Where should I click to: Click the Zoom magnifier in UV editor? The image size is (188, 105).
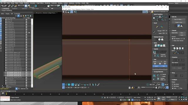[159, 87]
